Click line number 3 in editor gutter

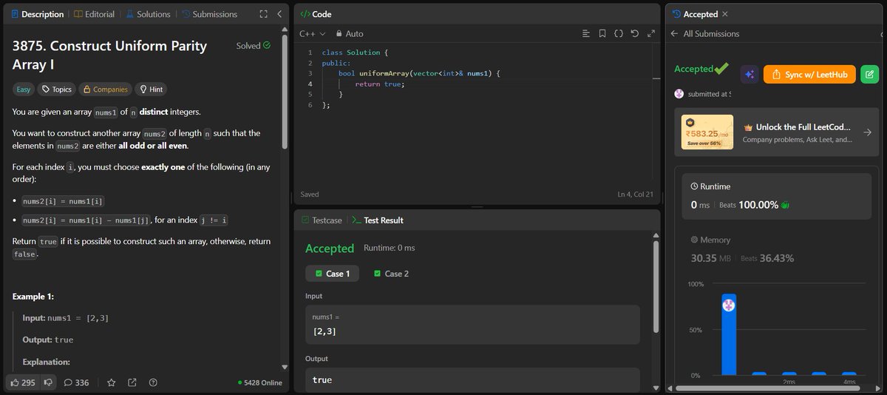[310, 74]
